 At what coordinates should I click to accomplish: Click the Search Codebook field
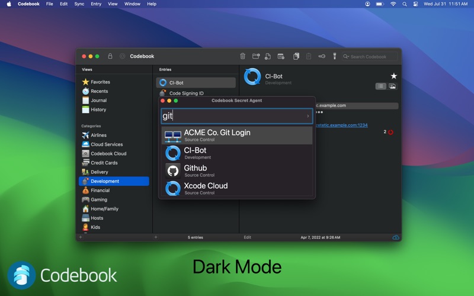[x=370, y=56]
